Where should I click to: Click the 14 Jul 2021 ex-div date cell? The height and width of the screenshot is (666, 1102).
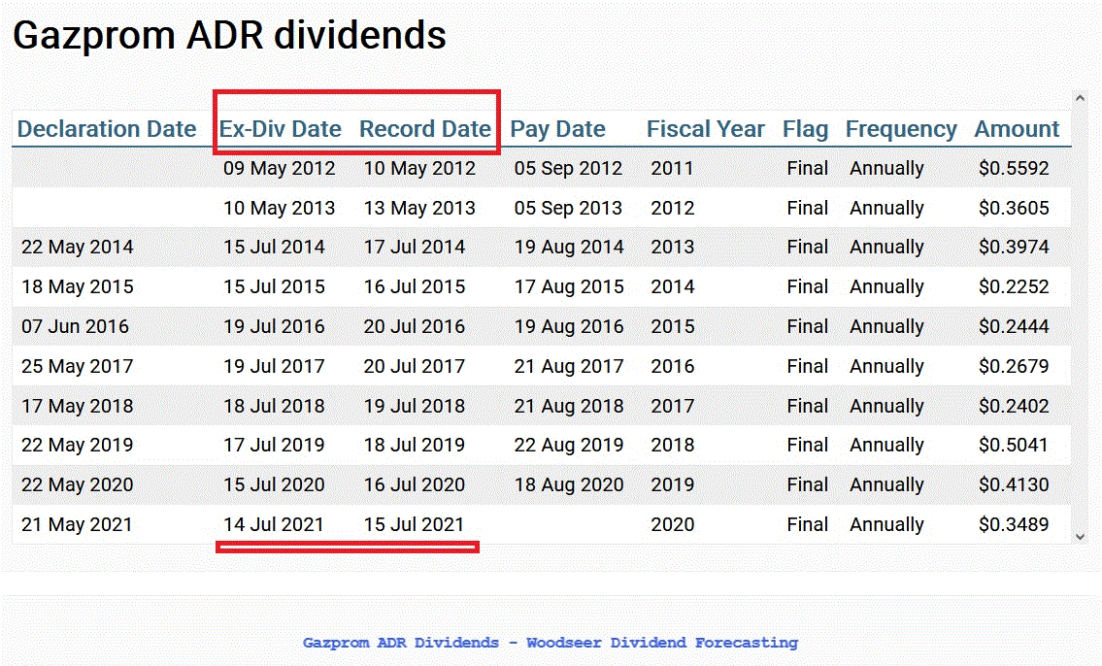point(275,524)
